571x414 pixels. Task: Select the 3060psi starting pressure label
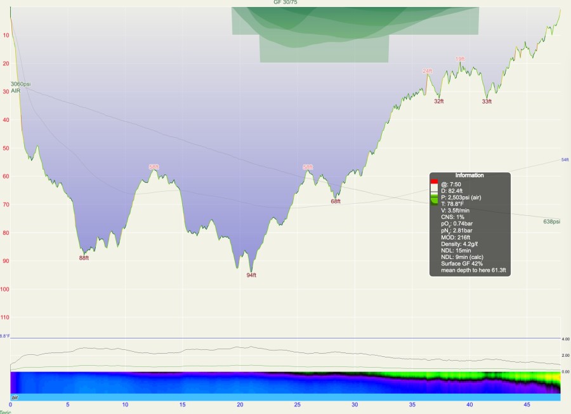tap(20, 84)
